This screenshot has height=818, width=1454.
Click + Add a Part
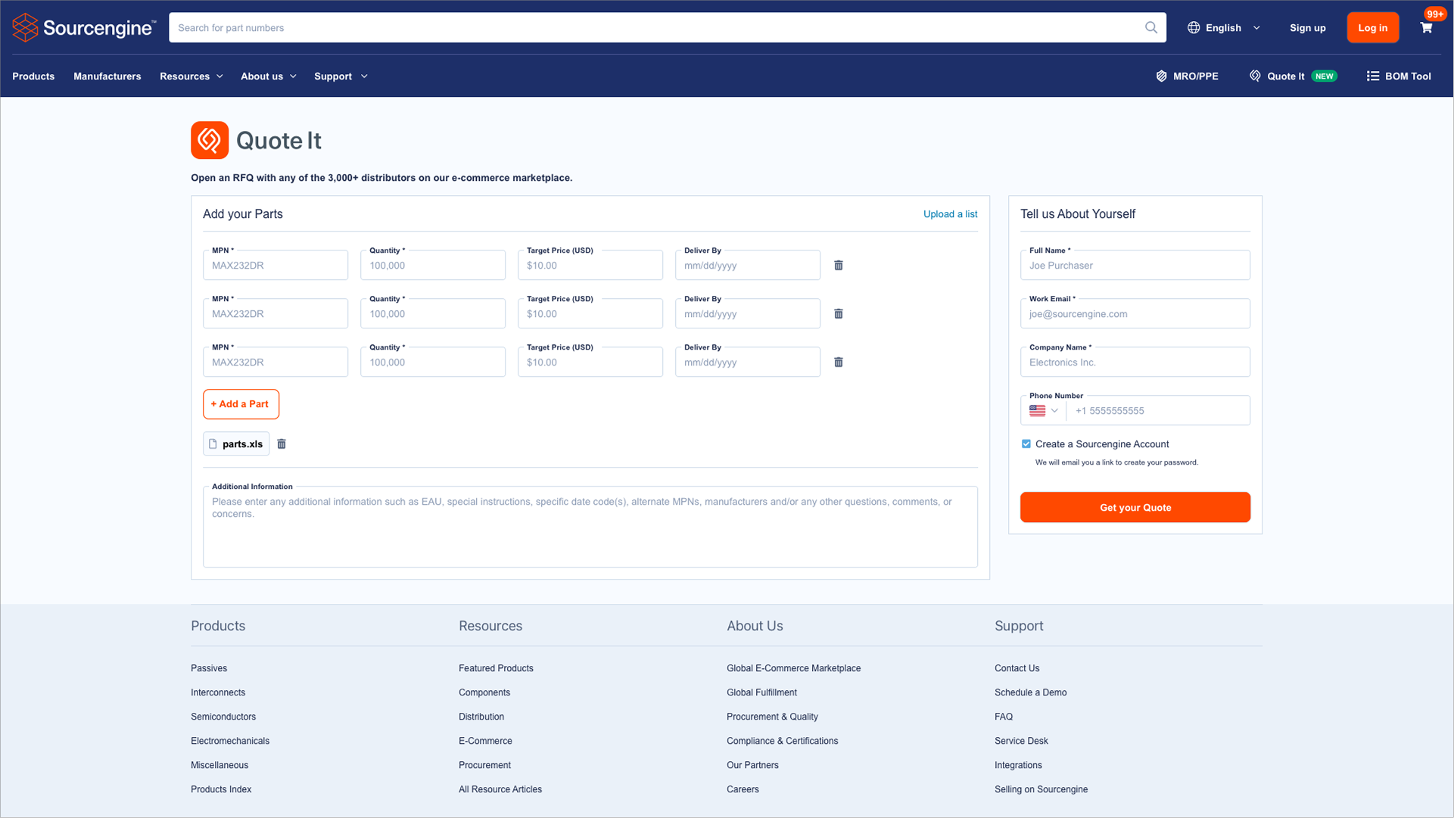click(241, 403)
